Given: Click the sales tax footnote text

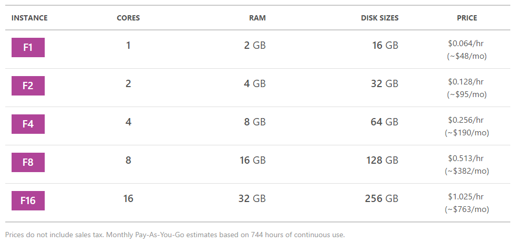Looking at the screenshot, I should tap(175, 235).
